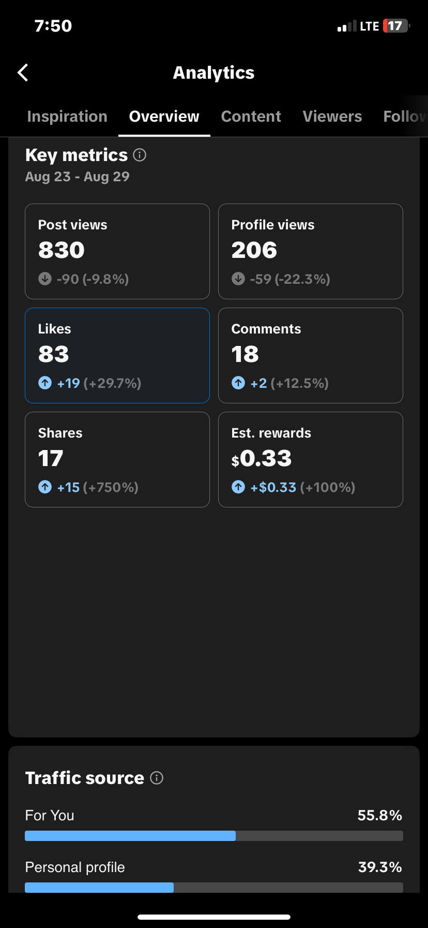Select the Profile views metric card
428x928 pixels.
point(311,251)
